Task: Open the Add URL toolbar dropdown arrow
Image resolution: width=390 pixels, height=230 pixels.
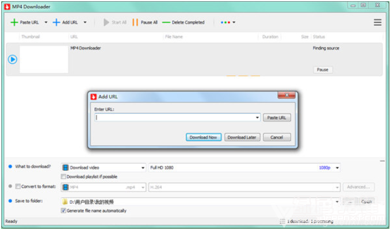Action: click(x=85, y=22)
